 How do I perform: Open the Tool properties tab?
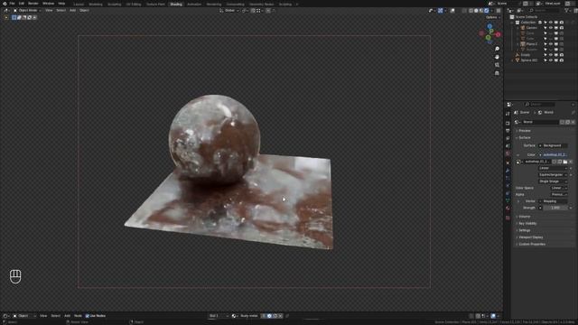[x=508, y=114]
